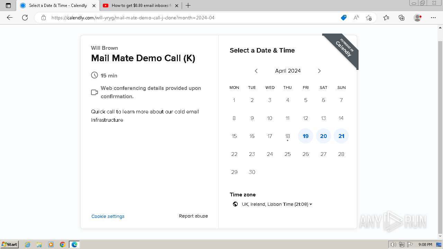
Task: Click the April 2024 month label
Action: tap(288, 71)
